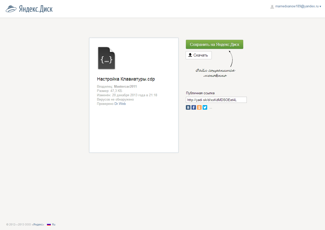Share link via Facebook icon
325x230 pixels.
click(194, 107)
